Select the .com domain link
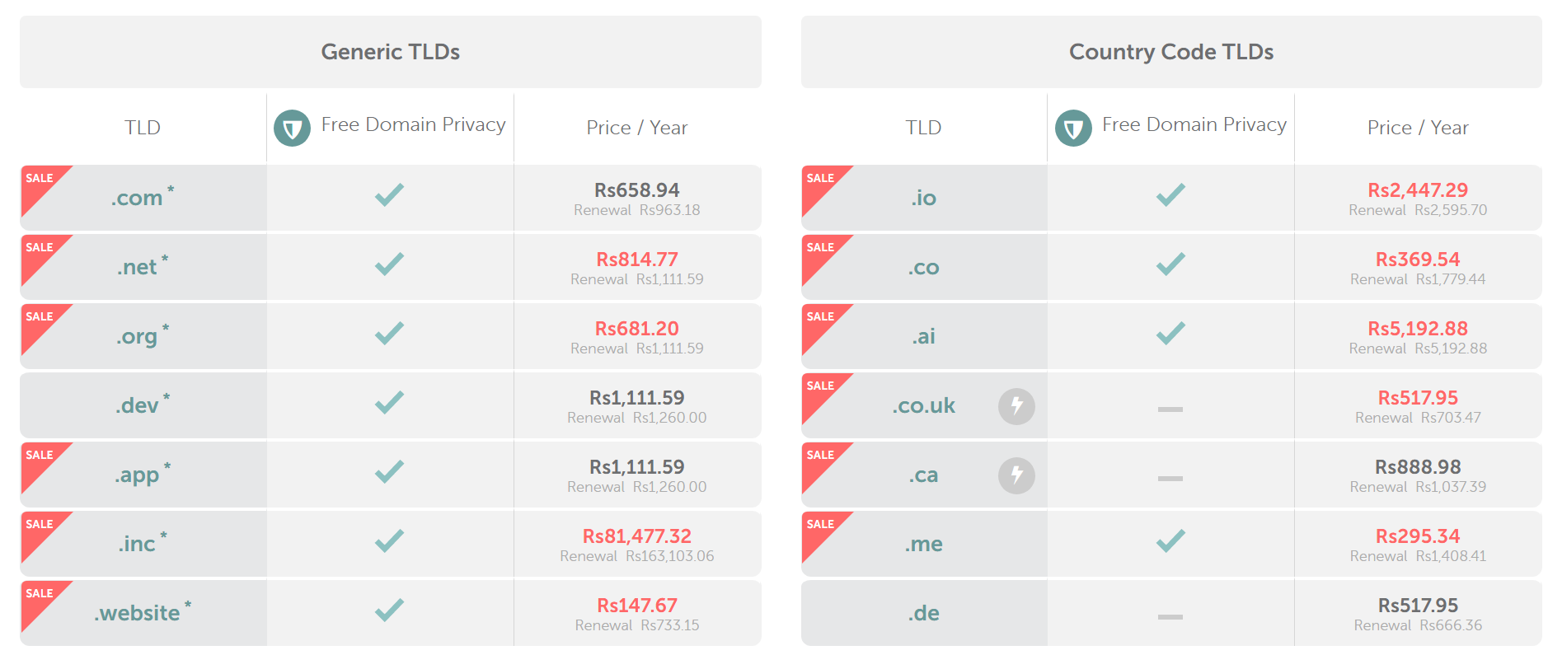Screen dimensions: 1548x655 (137, 199)
